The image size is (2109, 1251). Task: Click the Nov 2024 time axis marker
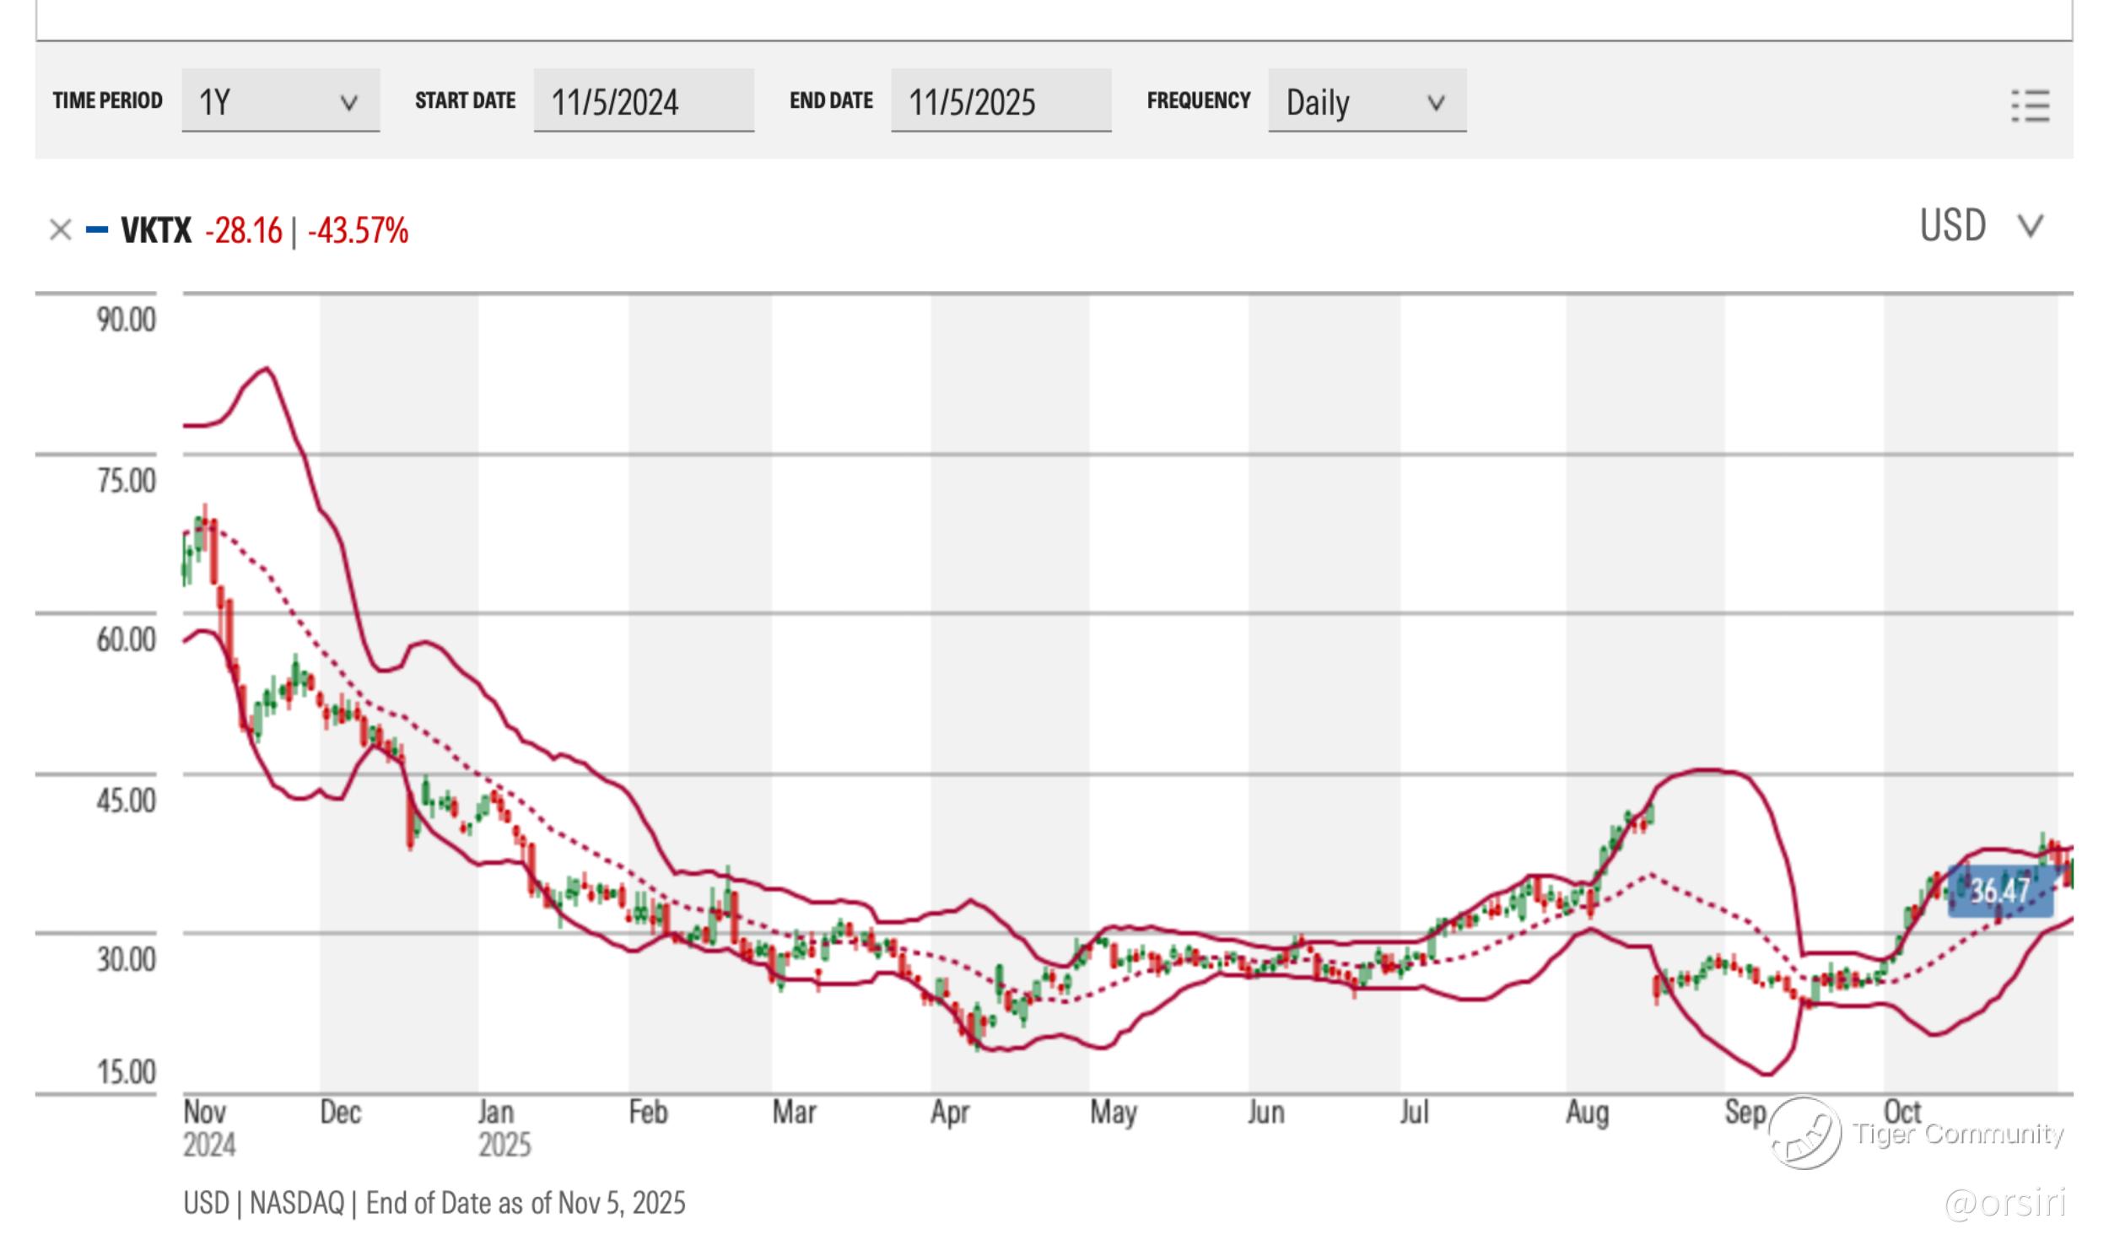208,1128
